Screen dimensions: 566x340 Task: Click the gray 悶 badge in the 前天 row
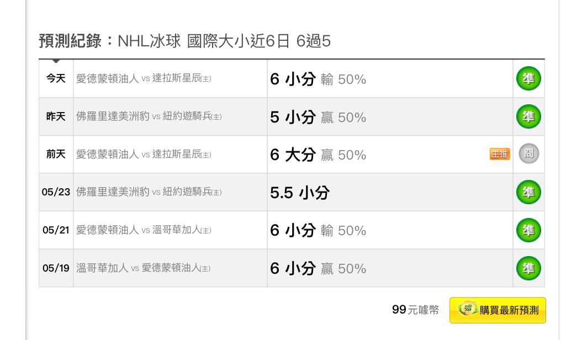(529, 154)
